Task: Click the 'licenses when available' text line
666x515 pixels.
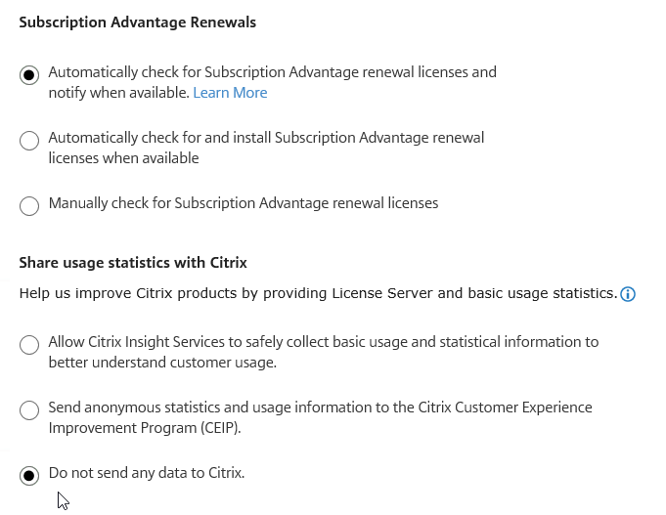Action: coord(123,158)
